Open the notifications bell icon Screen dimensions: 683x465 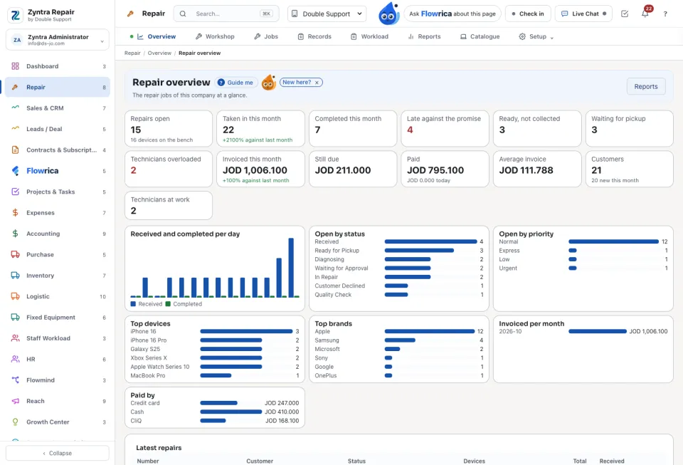point(645,14)
